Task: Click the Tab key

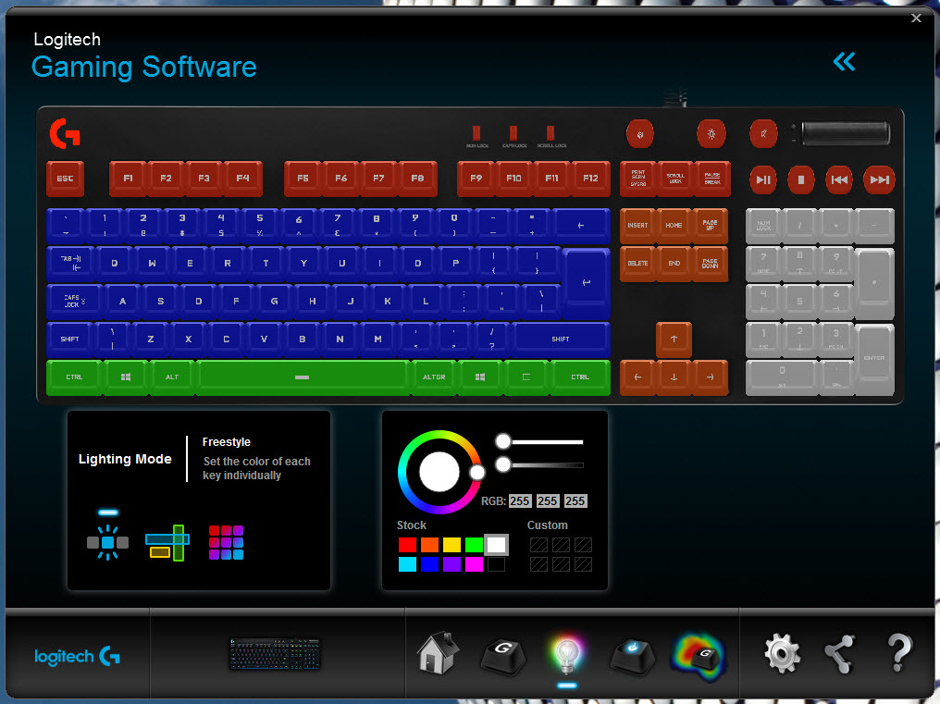Action: click(x=70, y=264)
